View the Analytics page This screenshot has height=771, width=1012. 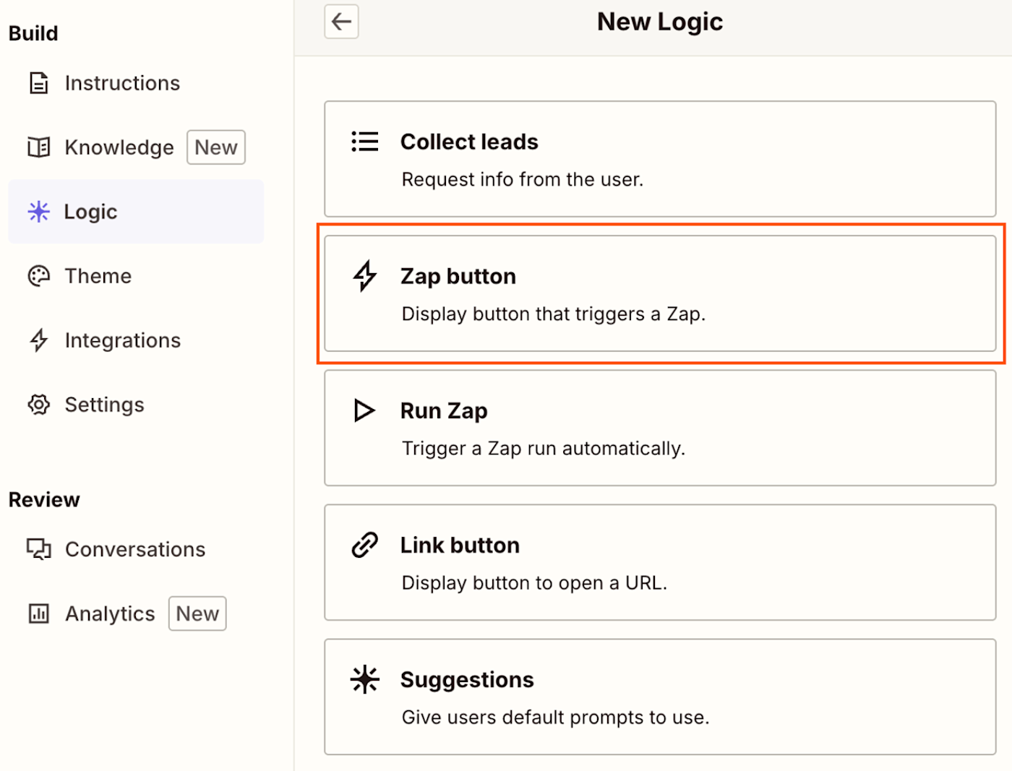(110, 613)
